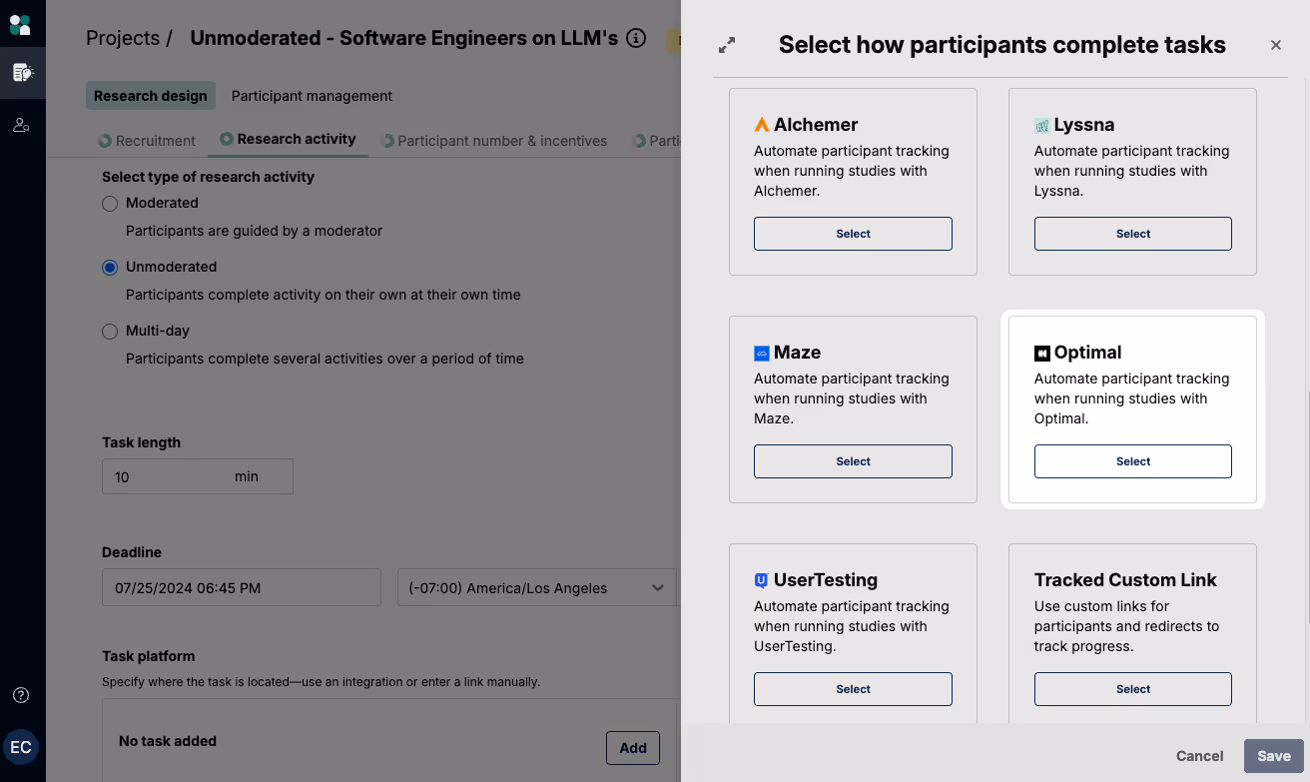Click the Deadline date field
Screen dimensions: 1310x782
[241, 588]
